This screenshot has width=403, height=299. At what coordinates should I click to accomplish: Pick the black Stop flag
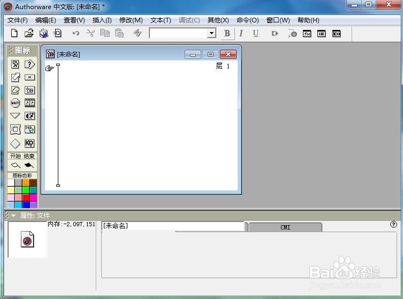coord(29,165)
